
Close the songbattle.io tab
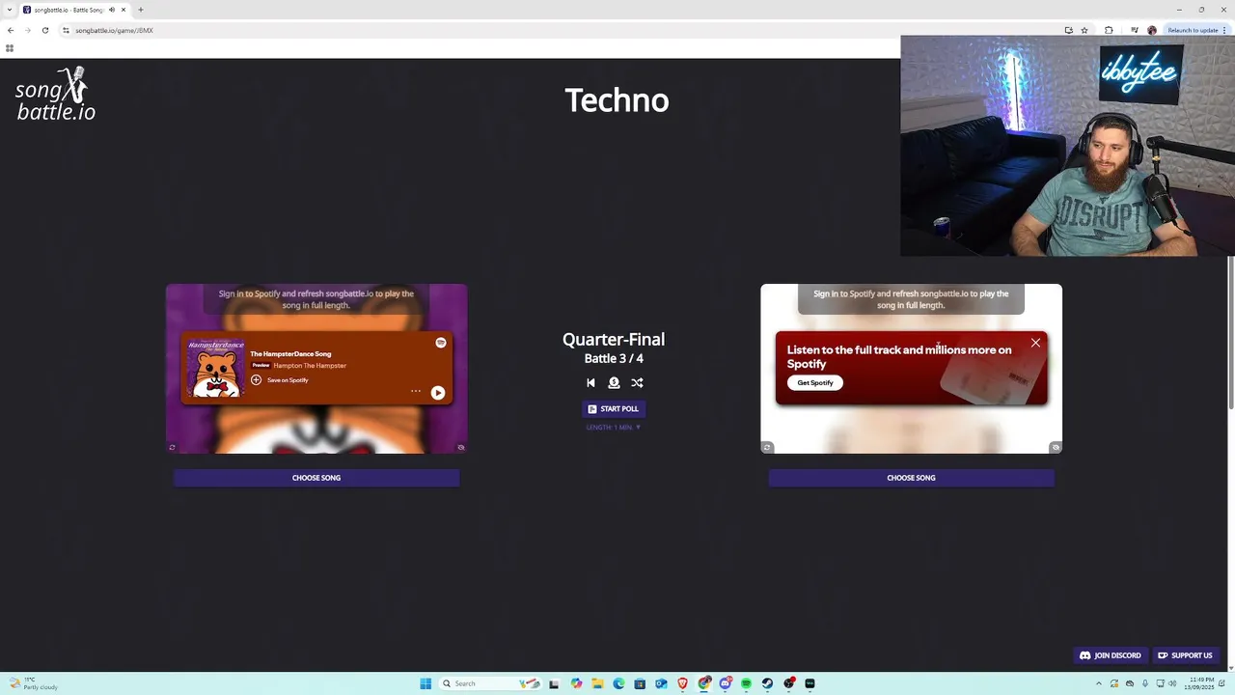(123, 10)
